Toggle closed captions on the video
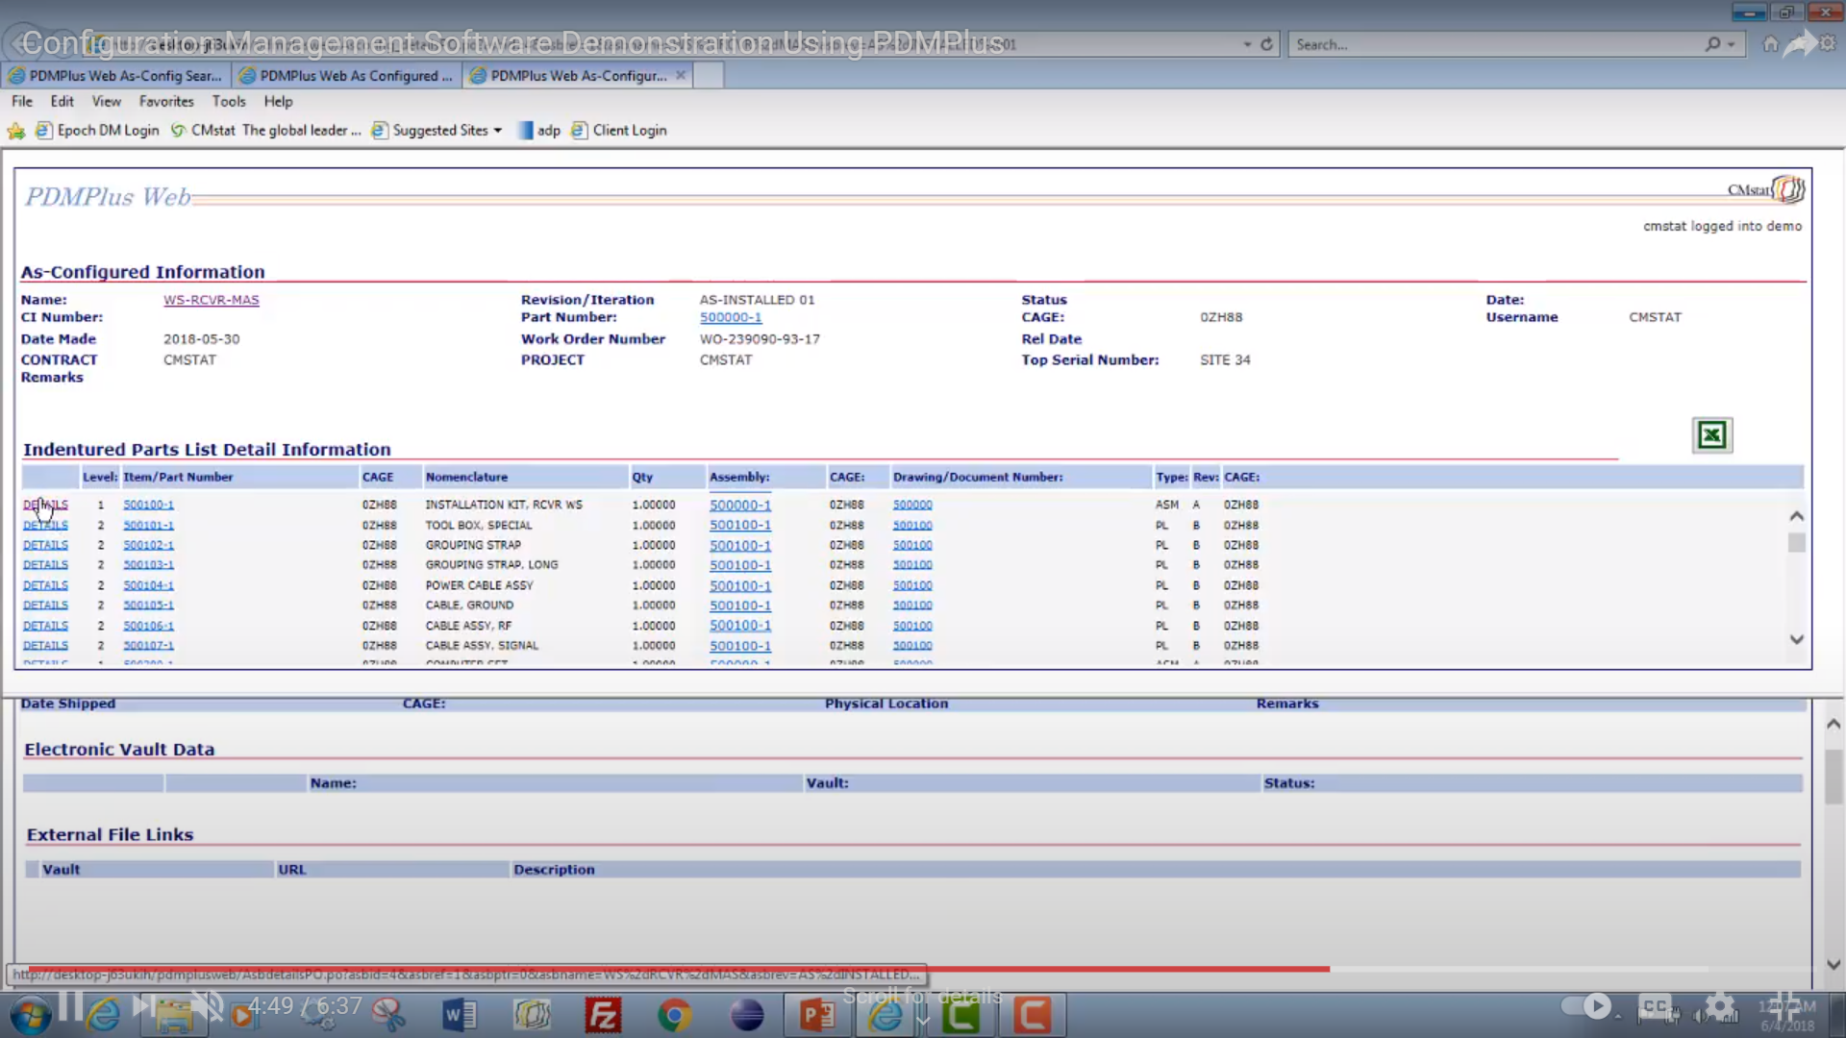 (1656, 1006)
